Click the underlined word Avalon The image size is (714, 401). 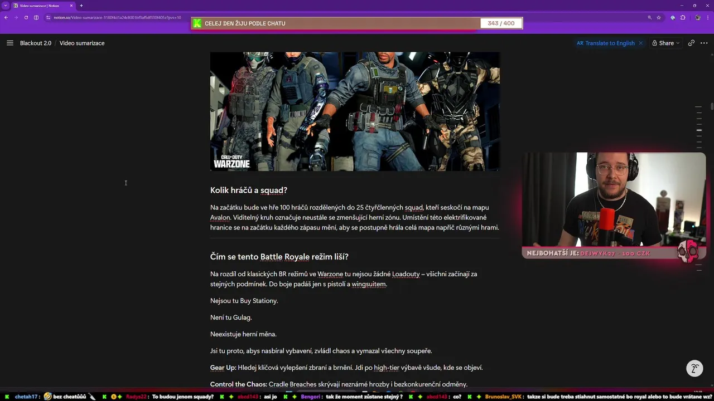tap(220, 218)
